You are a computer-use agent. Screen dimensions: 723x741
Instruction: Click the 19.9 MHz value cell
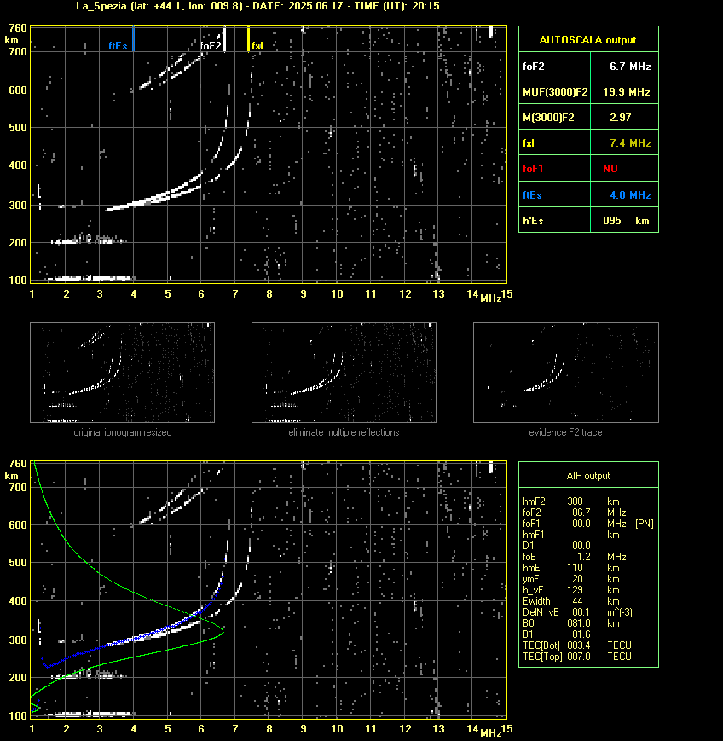tap(625, 92)
